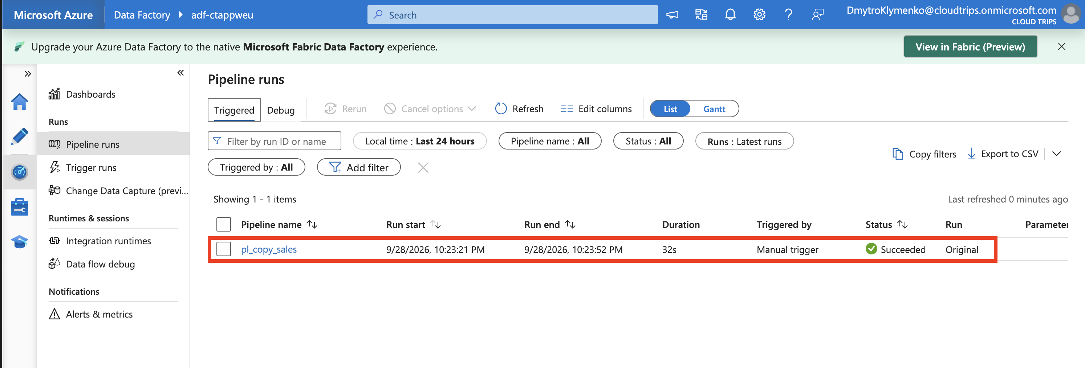Open the Cancel options dropdown
1085x368 pixels.
[430, 109]
